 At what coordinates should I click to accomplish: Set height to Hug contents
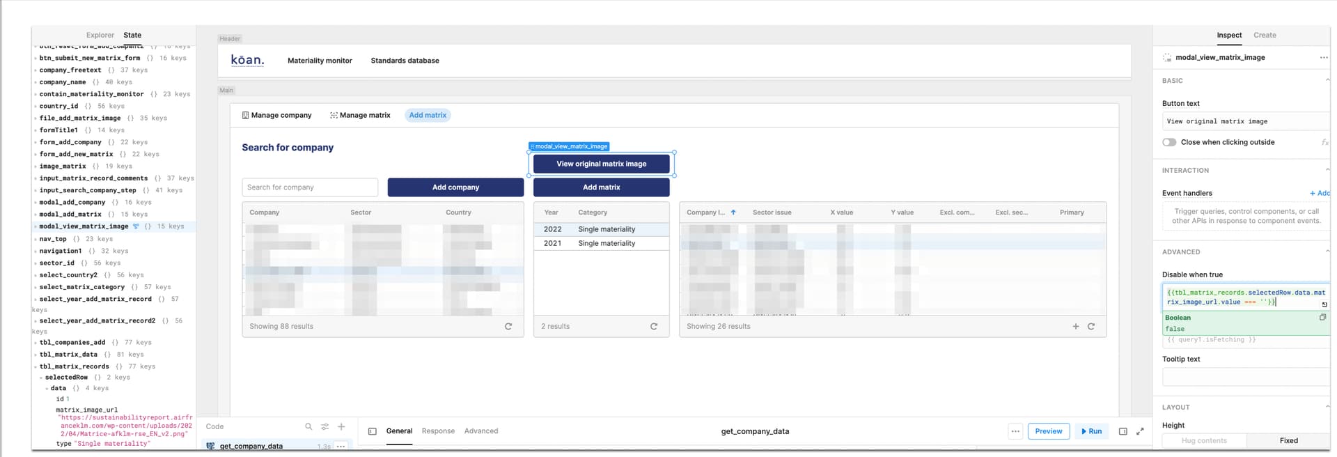coord(1204,440)
